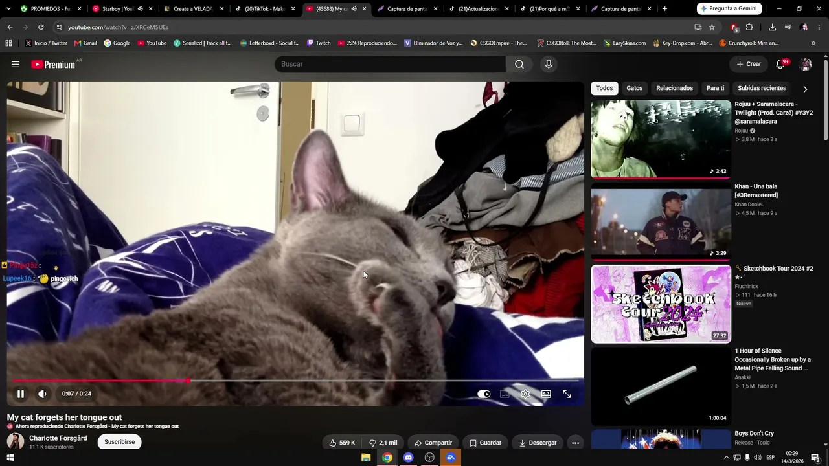Enter fullscreen on the video player

567,394
